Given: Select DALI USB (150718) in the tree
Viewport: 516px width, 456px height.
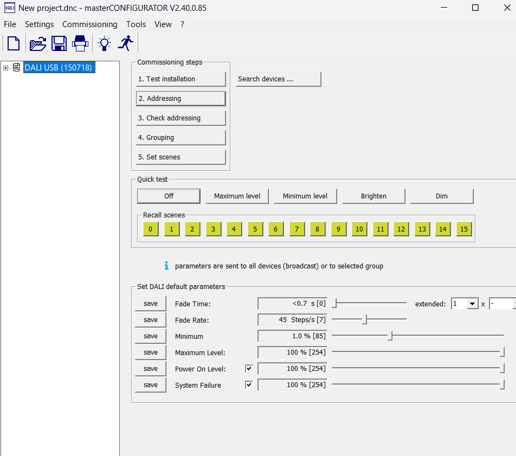Looking at the screenshot, I should (x=59, y=67).
